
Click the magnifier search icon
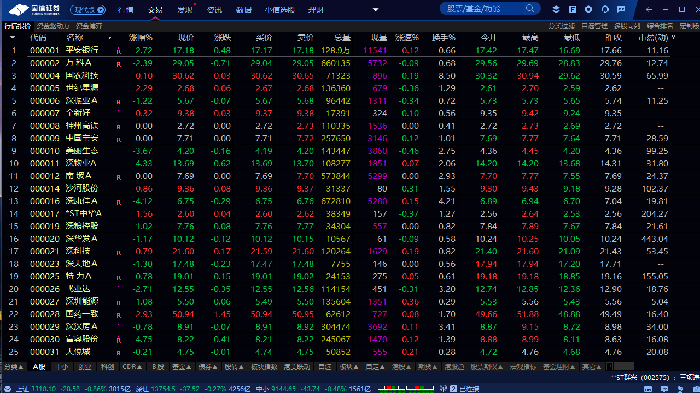point(530,9)
